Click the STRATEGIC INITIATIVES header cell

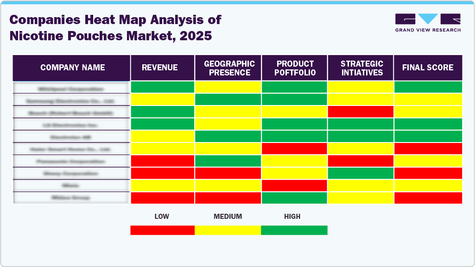(361, 68)
